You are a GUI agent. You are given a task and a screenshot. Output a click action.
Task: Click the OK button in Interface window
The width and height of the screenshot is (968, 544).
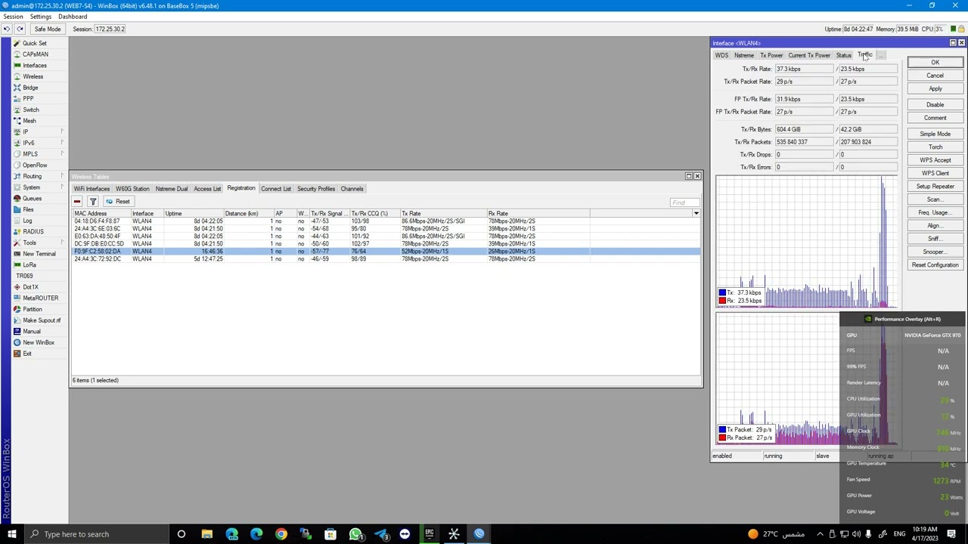click(x=935, y=62)
